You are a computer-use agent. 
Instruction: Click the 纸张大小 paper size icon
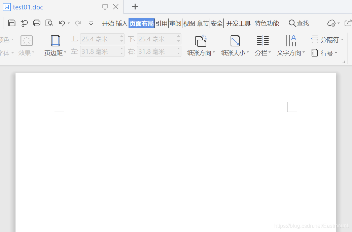click(235, 41)
